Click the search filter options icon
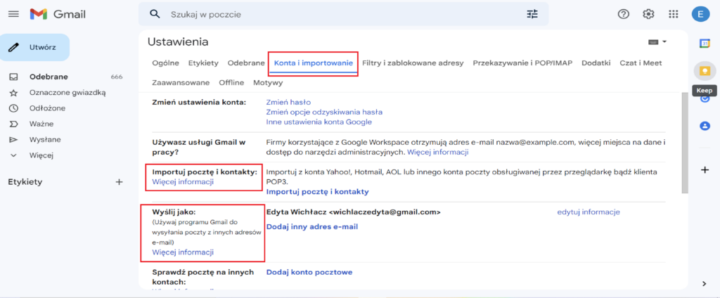The image size is (720, 298). [x=532, y=14]
